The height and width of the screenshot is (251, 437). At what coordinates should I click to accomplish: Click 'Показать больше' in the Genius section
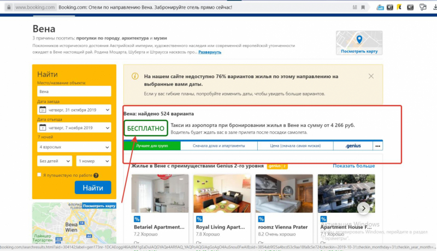[353, 166]
